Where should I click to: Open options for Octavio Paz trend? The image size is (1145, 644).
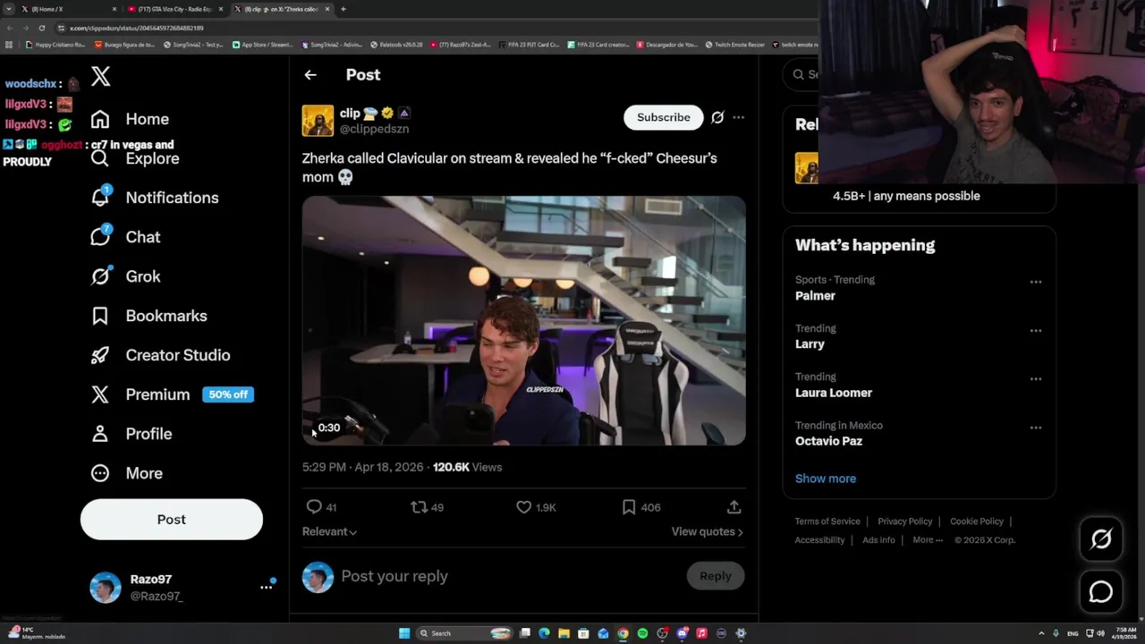point(1035,427)
